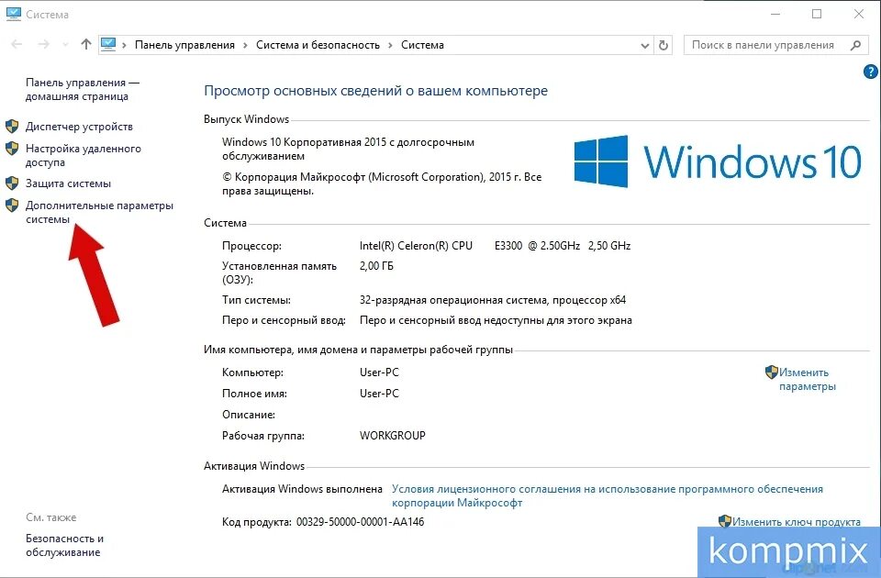
Task: Click the Windows 10 Корпоративная 2015 edition text
Action: point(348,149)
